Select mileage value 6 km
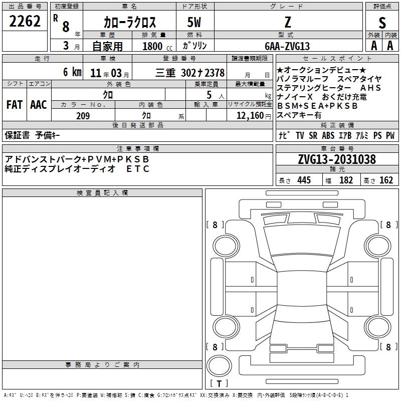This screenshot has width=401, height=401. (x=72, y=72)
